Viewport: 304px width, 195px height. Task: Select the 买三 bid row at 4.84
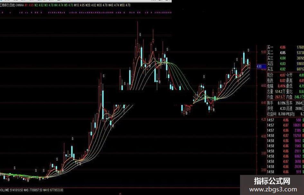tap(285, 58)
